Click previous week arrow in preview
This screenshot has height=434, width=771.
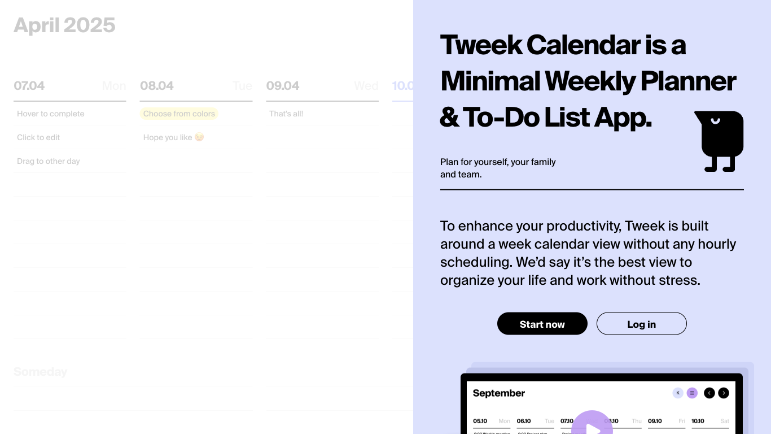(x=709, y=393)
